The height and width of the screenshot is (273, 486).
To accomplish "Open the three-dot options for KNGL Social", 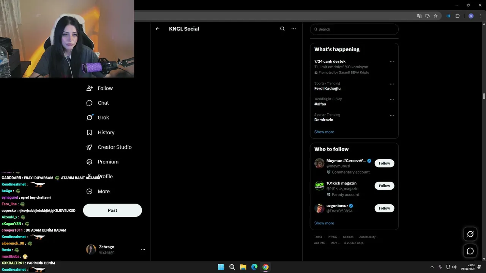I will [293, 29].
